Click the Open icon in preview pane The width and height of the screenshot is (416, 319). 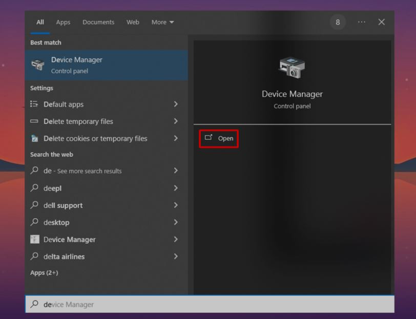[x=209, y=137]
